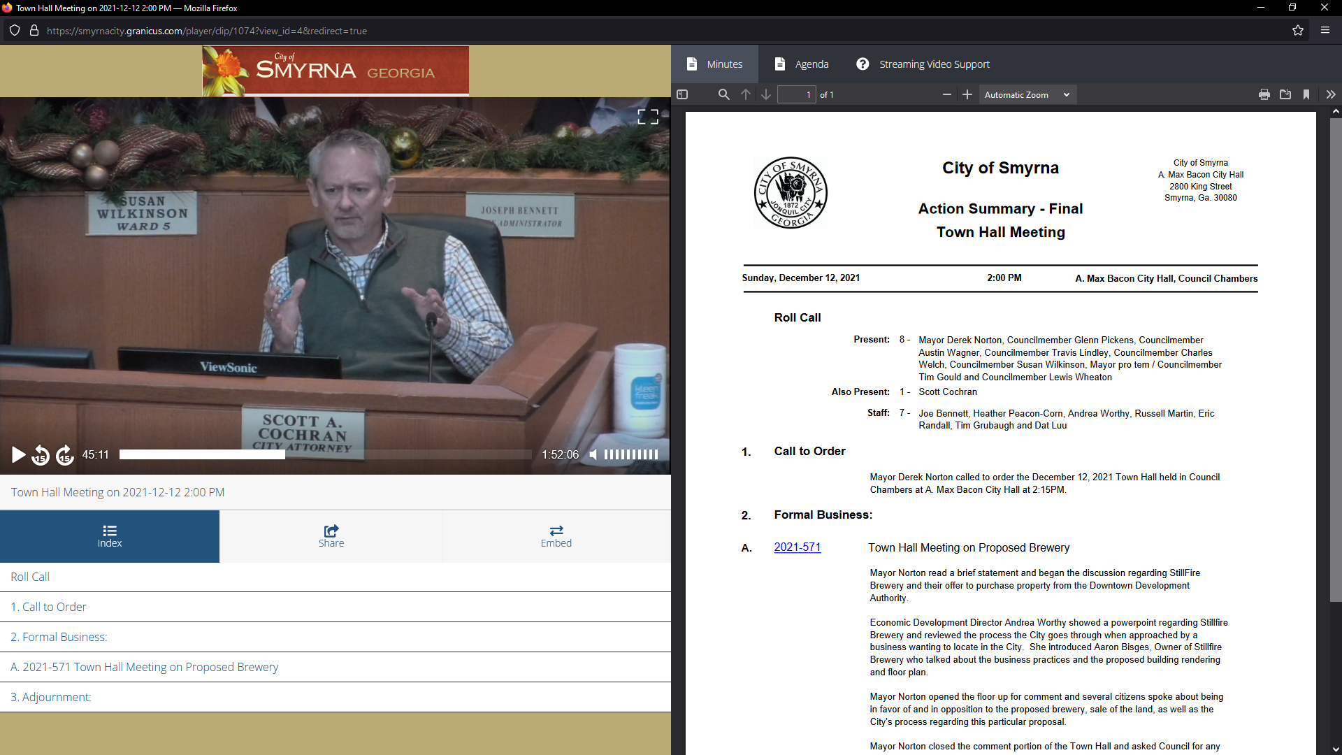Click the video progress seek bar
Image resolution: width=1342 pixels, height=755 pixels.
325,455
